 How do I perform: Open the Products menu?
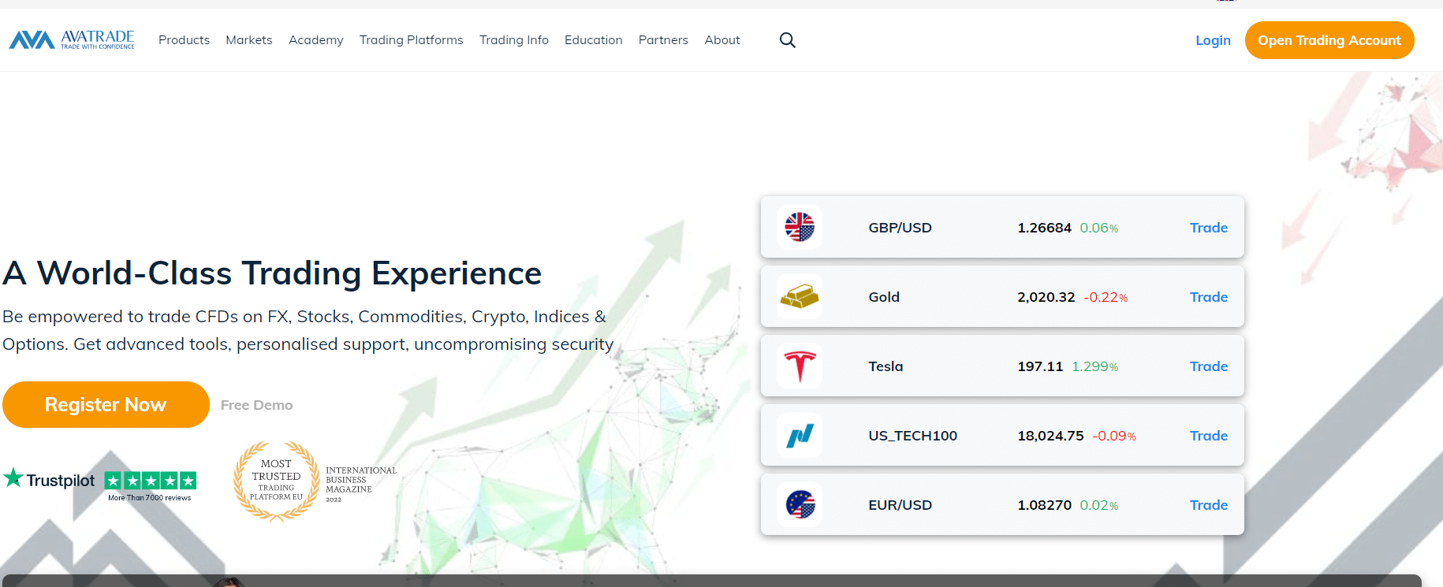(184, 40)
